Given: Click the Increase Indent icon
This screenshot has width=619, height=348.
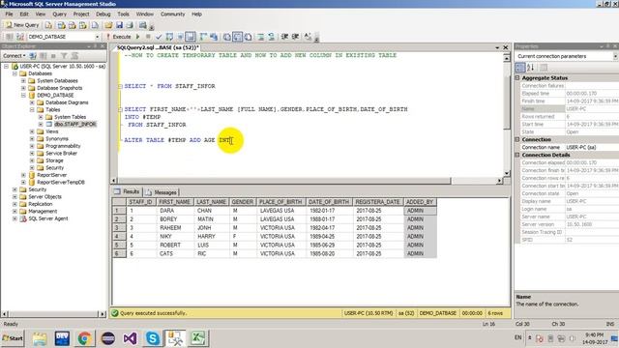Looking at the screenshot, I should tap(295, 37).
